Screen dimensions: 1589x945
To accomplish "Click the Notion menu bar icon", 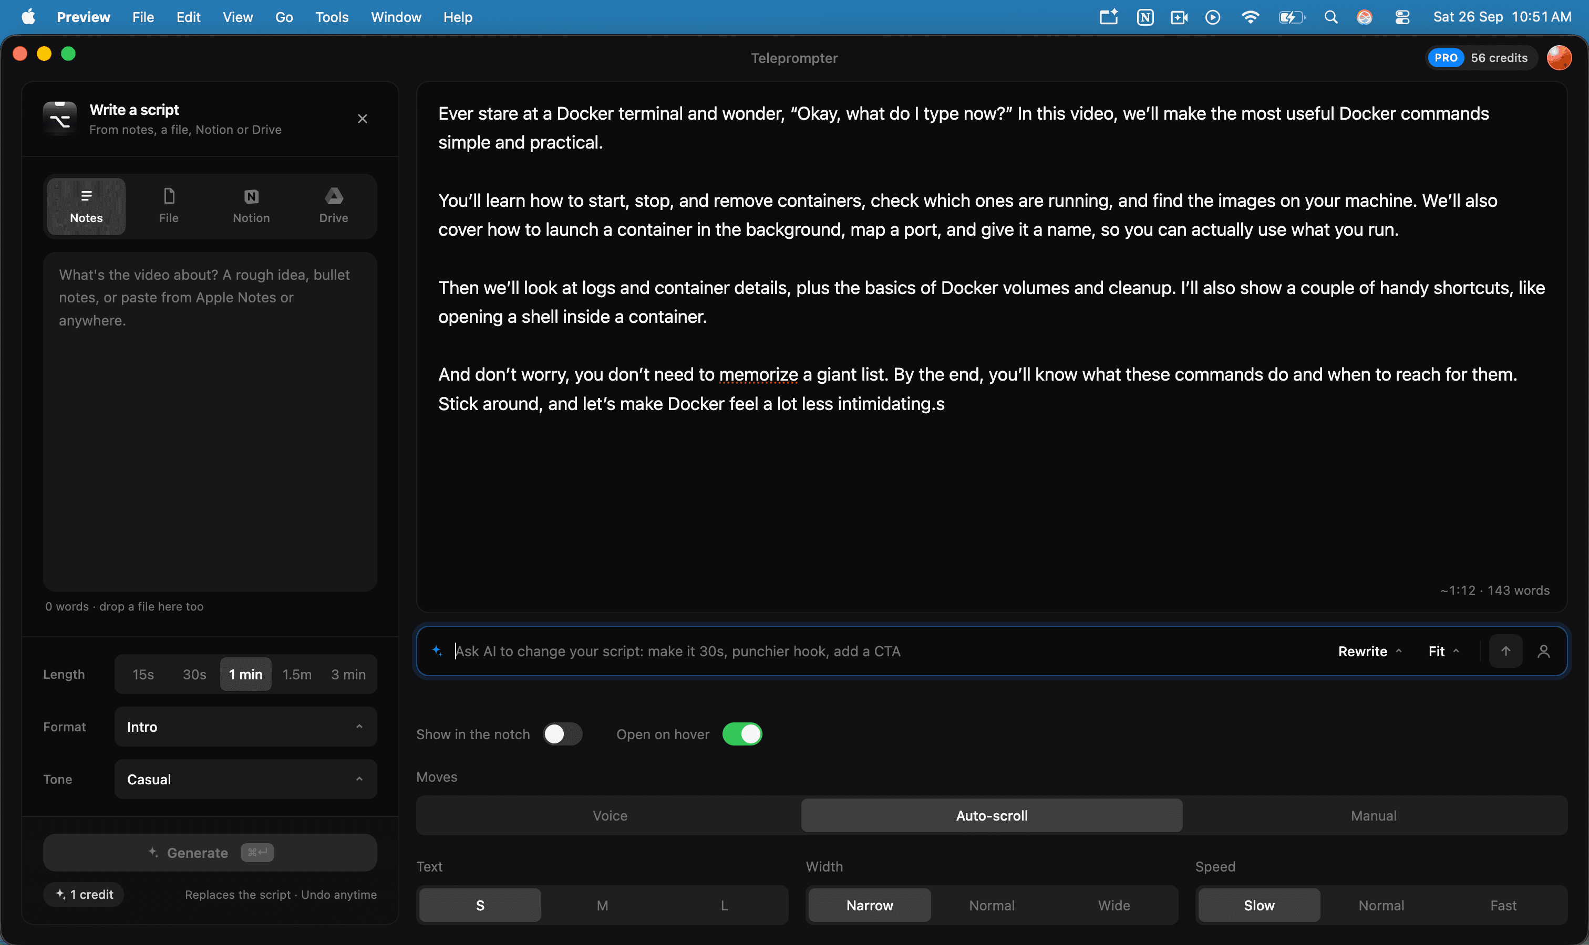I will [1145, 17].
